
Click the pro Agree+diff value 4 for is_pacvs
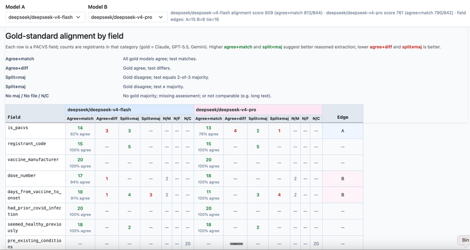click(236, 131)
